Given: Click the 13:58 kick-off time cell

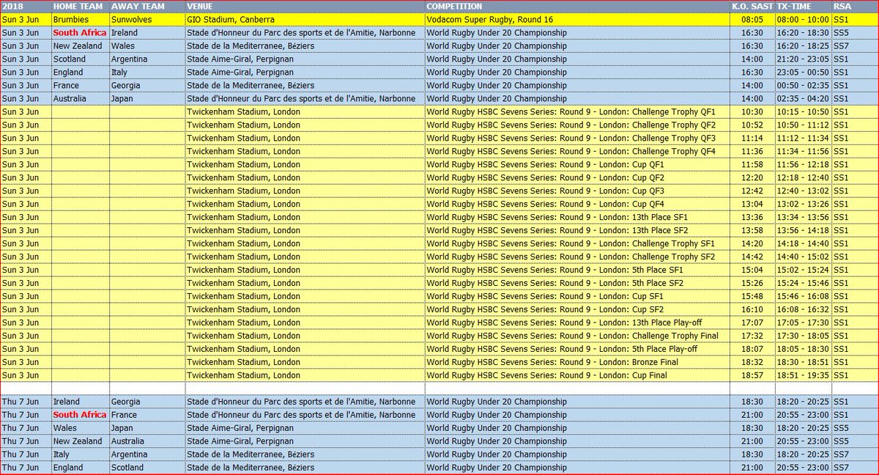Looking at the screenshot, I should pyautogui.click(x=751, y=231).
